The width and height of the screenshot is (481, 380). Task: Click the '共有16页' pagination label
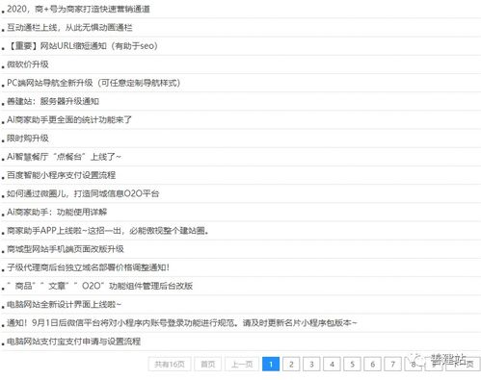pyautogui.click(x=170, y=365)
